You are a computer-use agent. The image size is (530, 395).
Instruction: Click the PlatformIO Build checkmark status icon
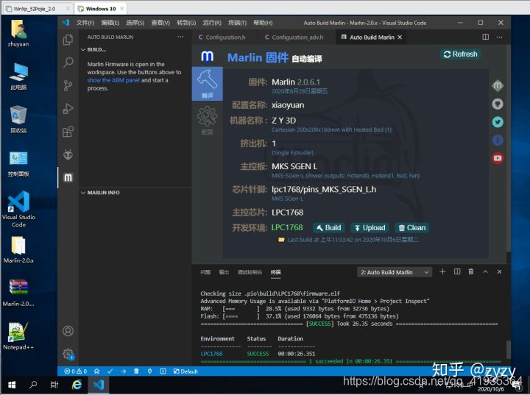(110, 371)
